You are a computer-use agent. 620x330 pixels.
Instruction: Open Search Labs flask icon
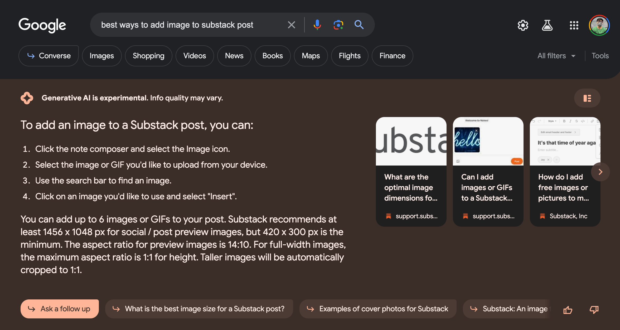coord(547,25)
